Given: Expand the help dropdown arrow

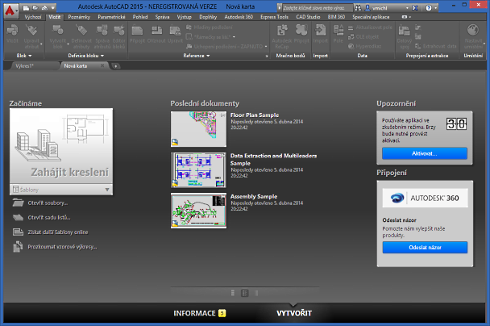Looking at the screenshot, I should pos(436,8).
